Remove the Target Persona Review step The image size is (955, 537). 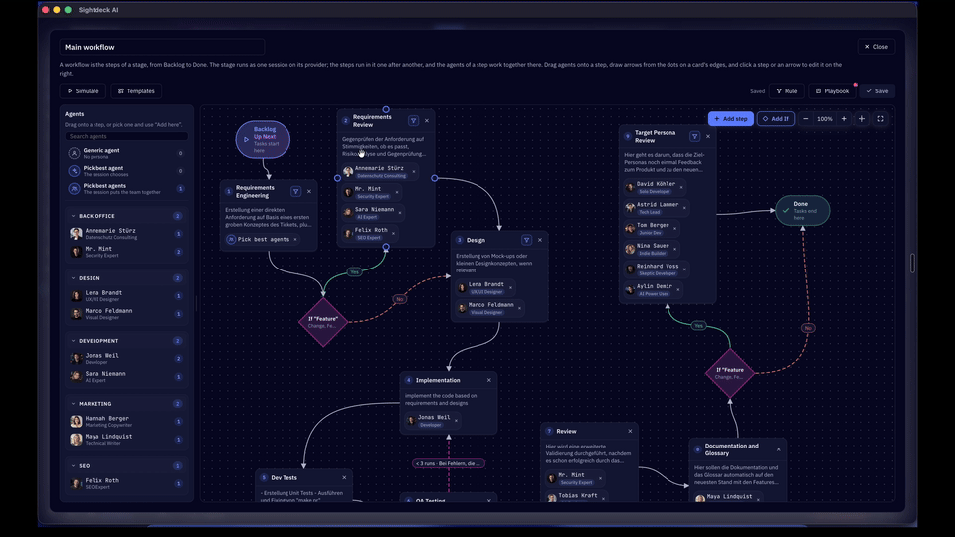point(708,136)
